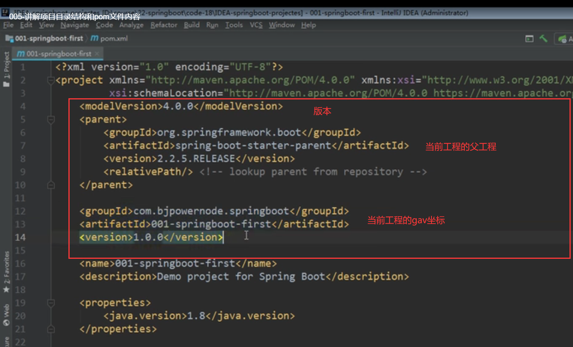This screenshot has width=573, height=347.
Task: Click the IntelliJ IDEA title bar icon
Action: coord(5,12)
